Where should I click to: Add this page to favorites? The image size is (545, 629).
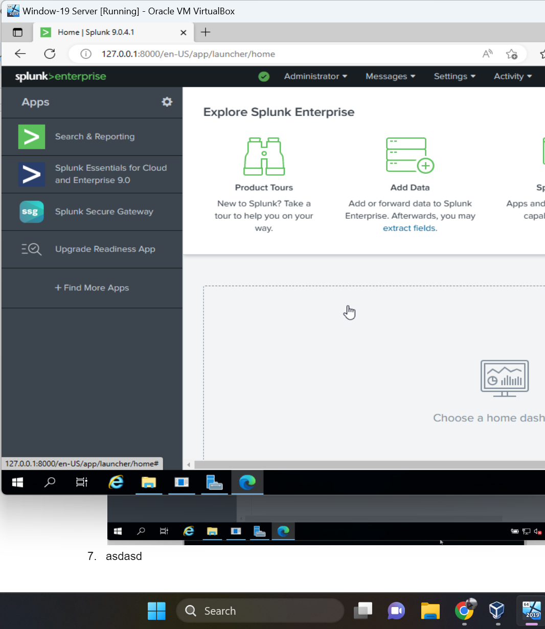click(x=512, y=54)
